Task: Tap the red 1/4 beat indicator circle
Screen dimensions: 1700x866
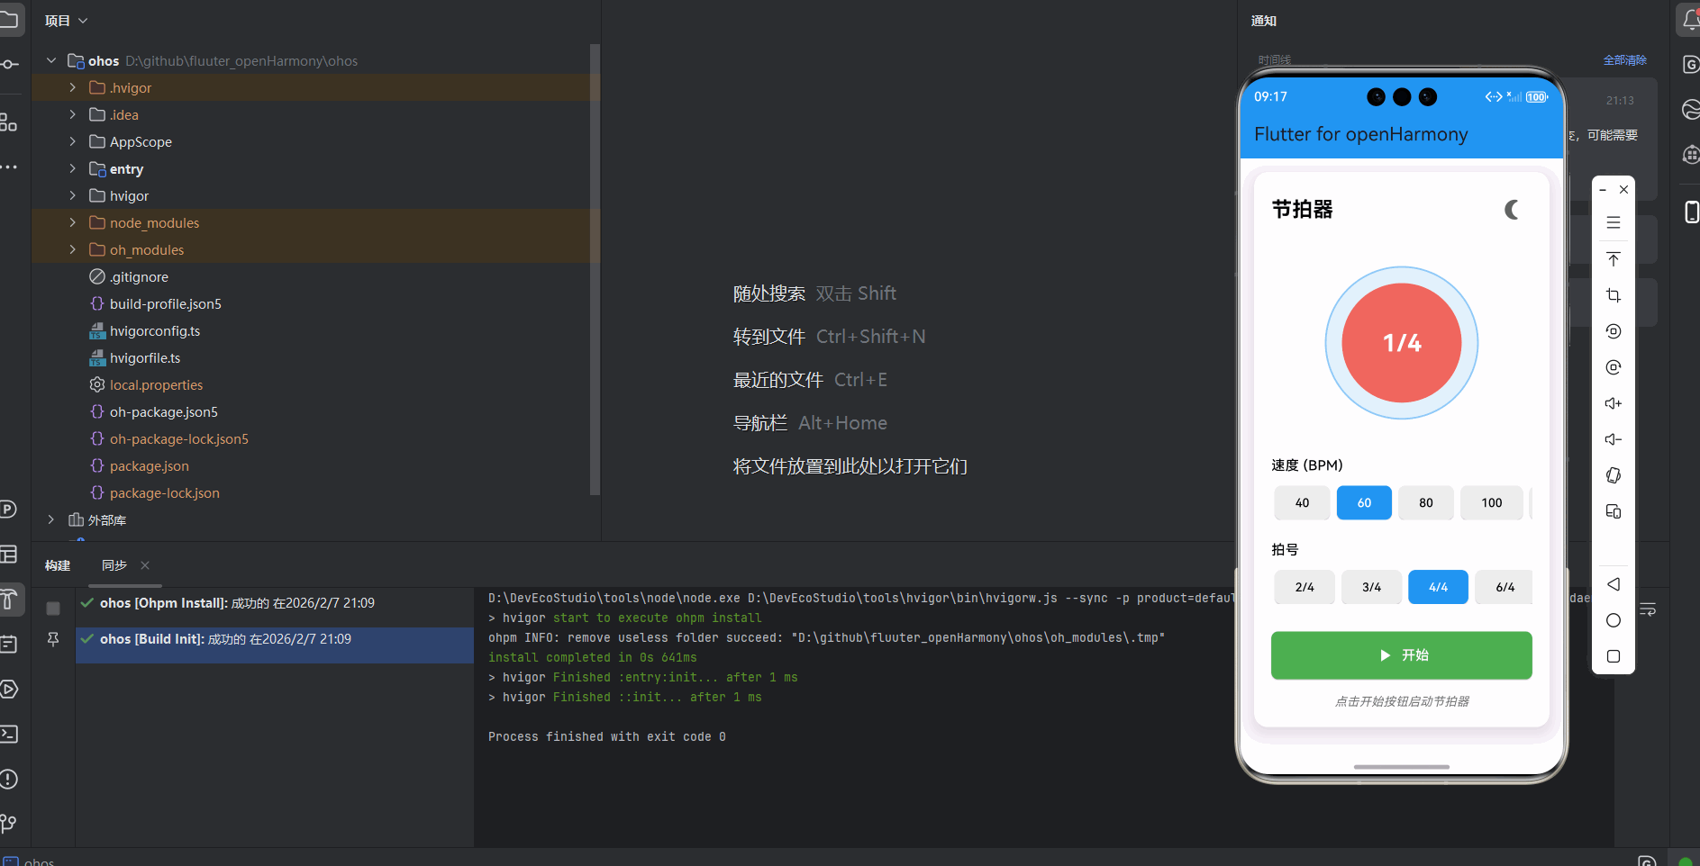Action: [1401, 343]
